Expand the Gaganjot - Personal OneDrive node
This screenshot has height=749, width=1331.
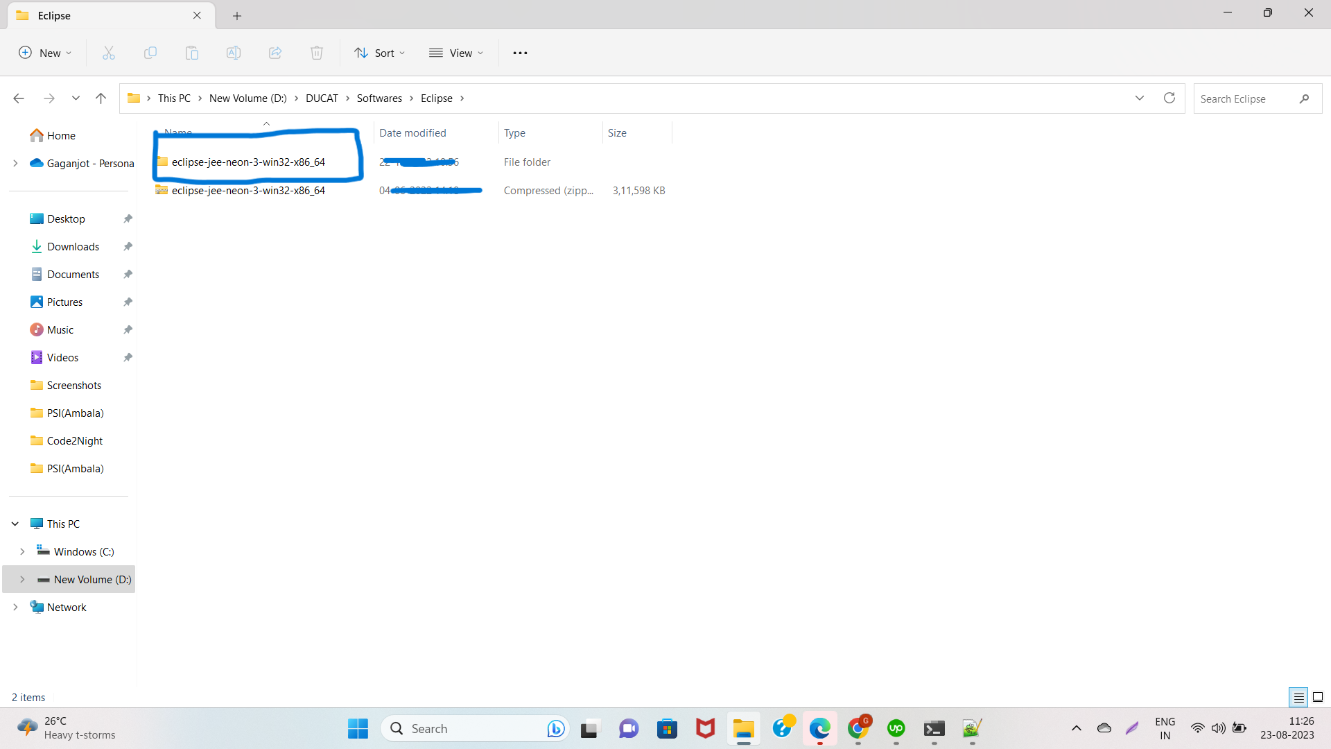pos(15,163)
